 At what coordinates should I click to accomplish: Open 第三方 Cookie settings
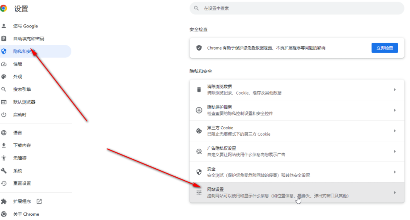pos(297,131)
